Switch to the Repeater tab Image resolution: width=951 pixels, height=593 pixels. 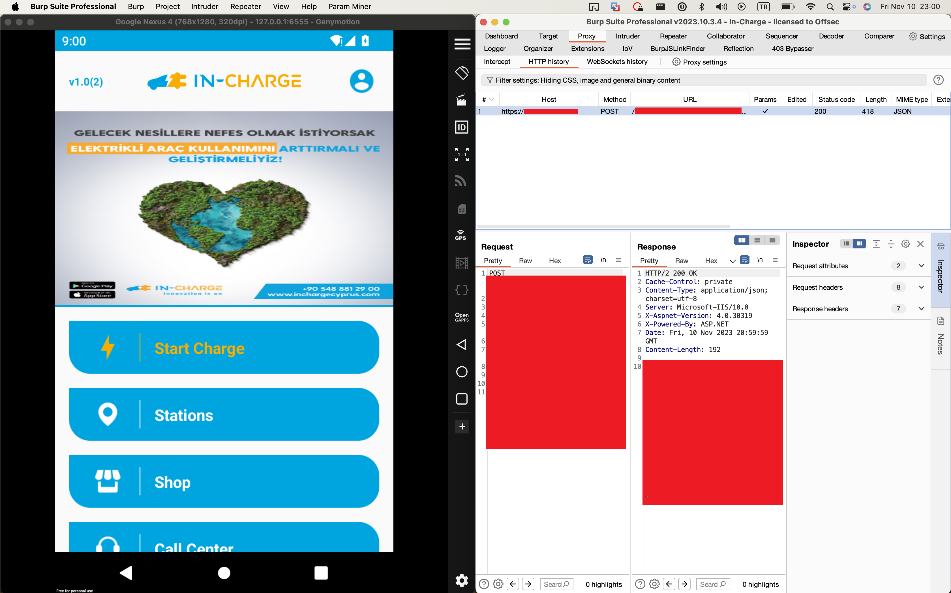(x=673, y=36)
